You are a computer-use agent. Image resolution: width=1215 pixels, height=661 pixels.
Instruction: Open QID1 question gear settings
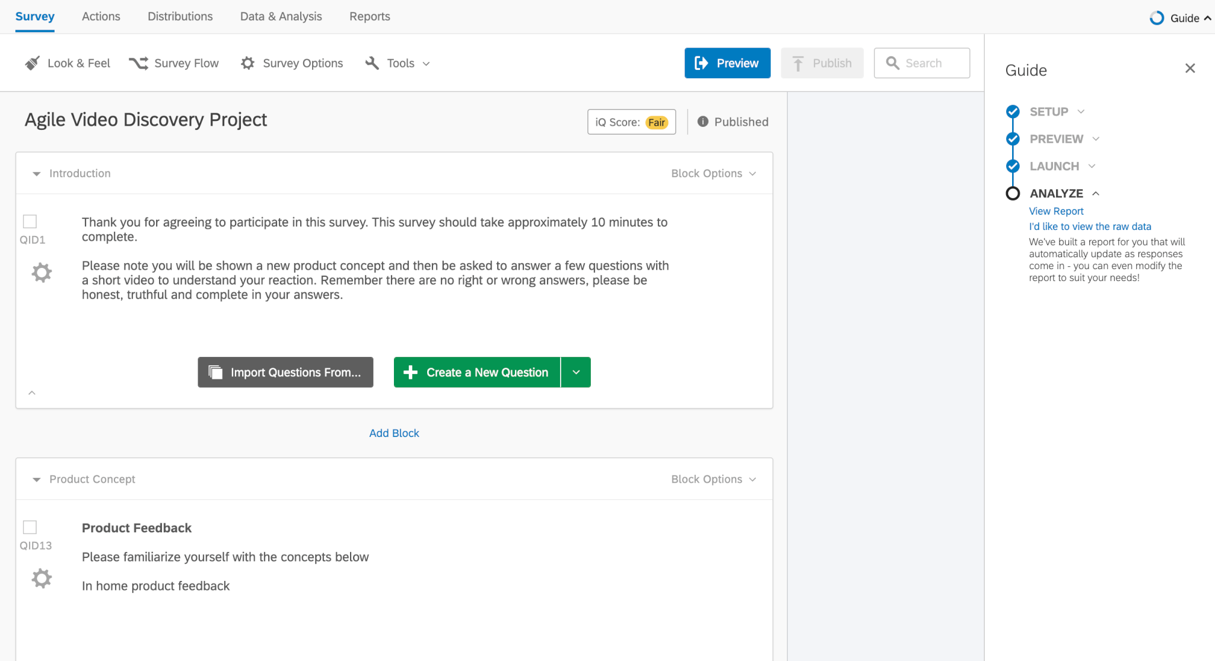tap(42, 273)
